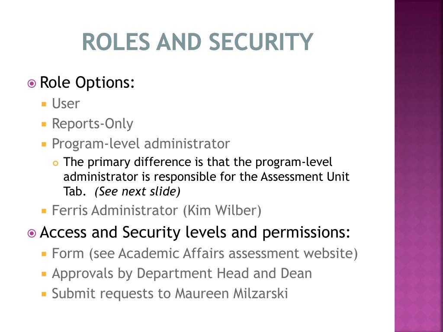Click the square bullet beside Ferris Administrator

tap(44, 211)
